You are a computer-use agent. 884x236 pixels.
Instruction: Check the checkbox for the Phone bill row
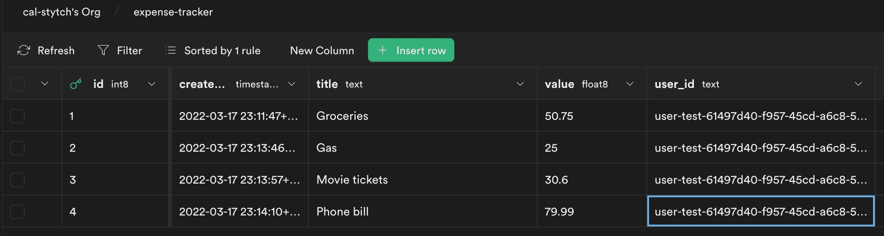point(17,211)
